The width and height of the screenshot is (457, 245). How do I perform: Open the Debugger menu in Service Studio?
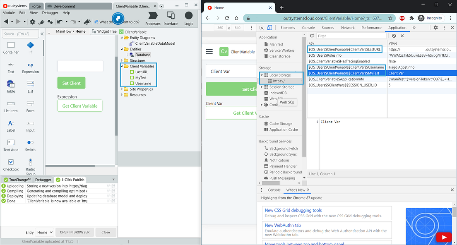[x=50, y=12]
